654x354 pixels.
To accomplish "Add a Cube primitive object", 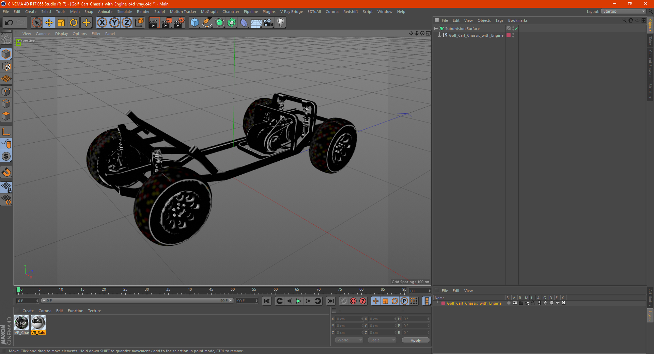I will tap(194, 23).
